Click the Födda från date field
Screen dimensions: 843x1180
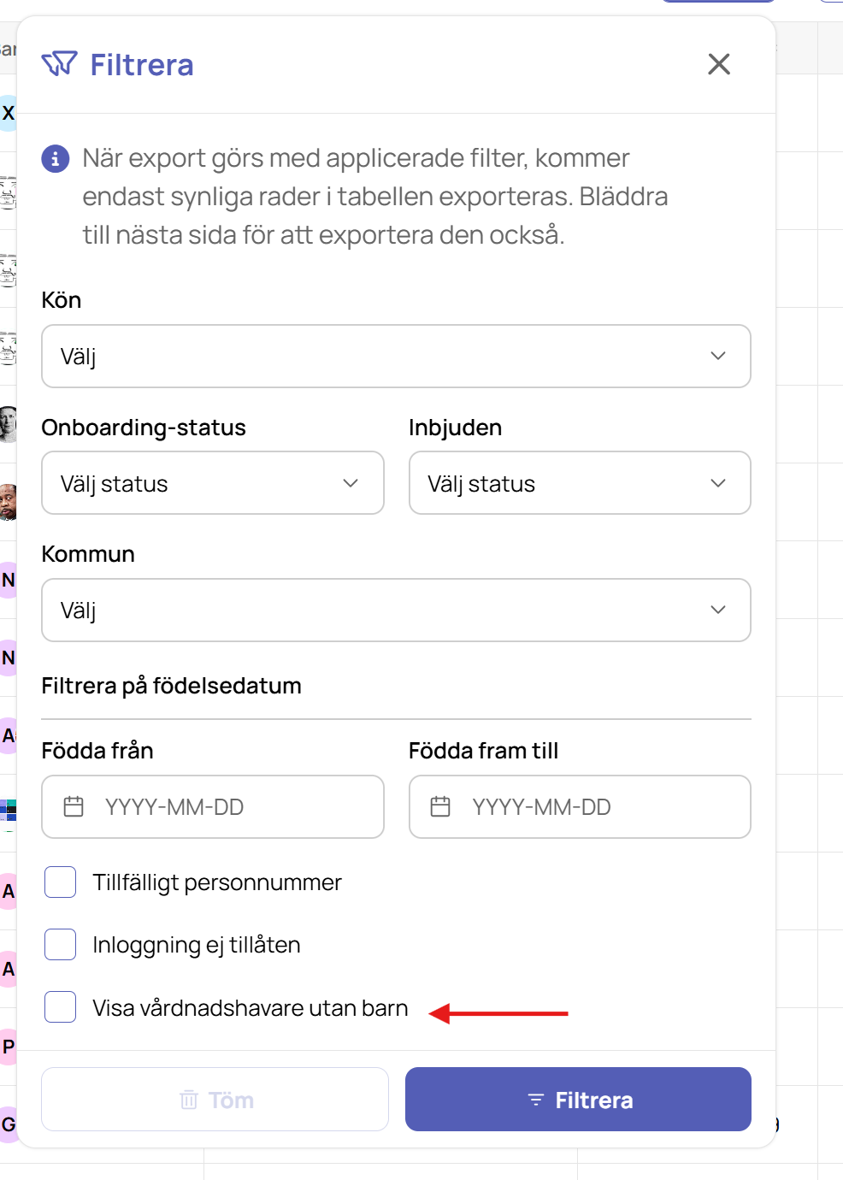pos(213,806)
